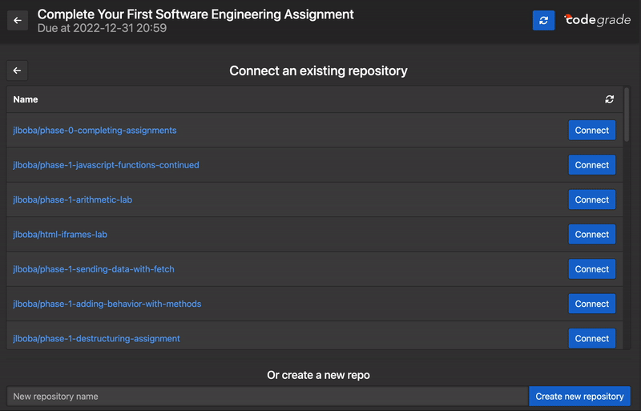Open the jlboba/html-iframes-lab link

[60, 235]
